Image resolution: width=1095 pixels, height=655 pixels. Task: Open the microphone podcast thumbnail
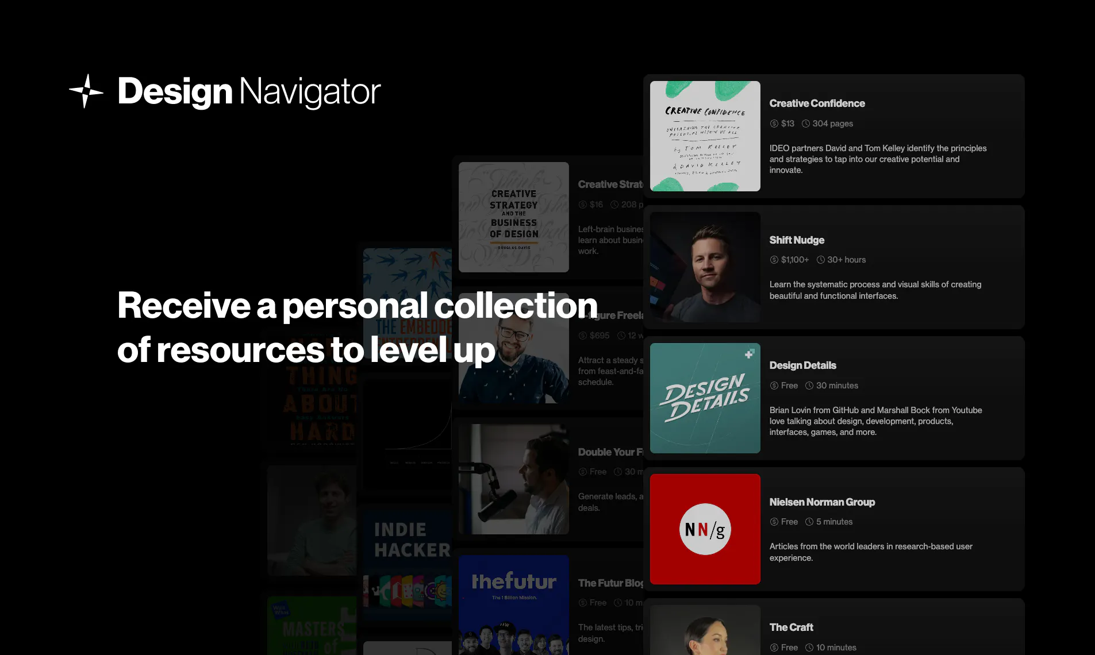(x=513, y=479)
